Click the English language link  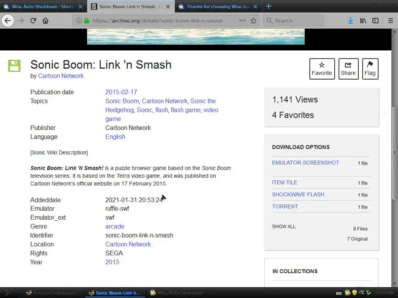pos(115,137)
